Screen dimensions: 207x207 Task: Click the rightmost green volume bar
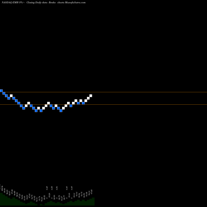point(93,201)
